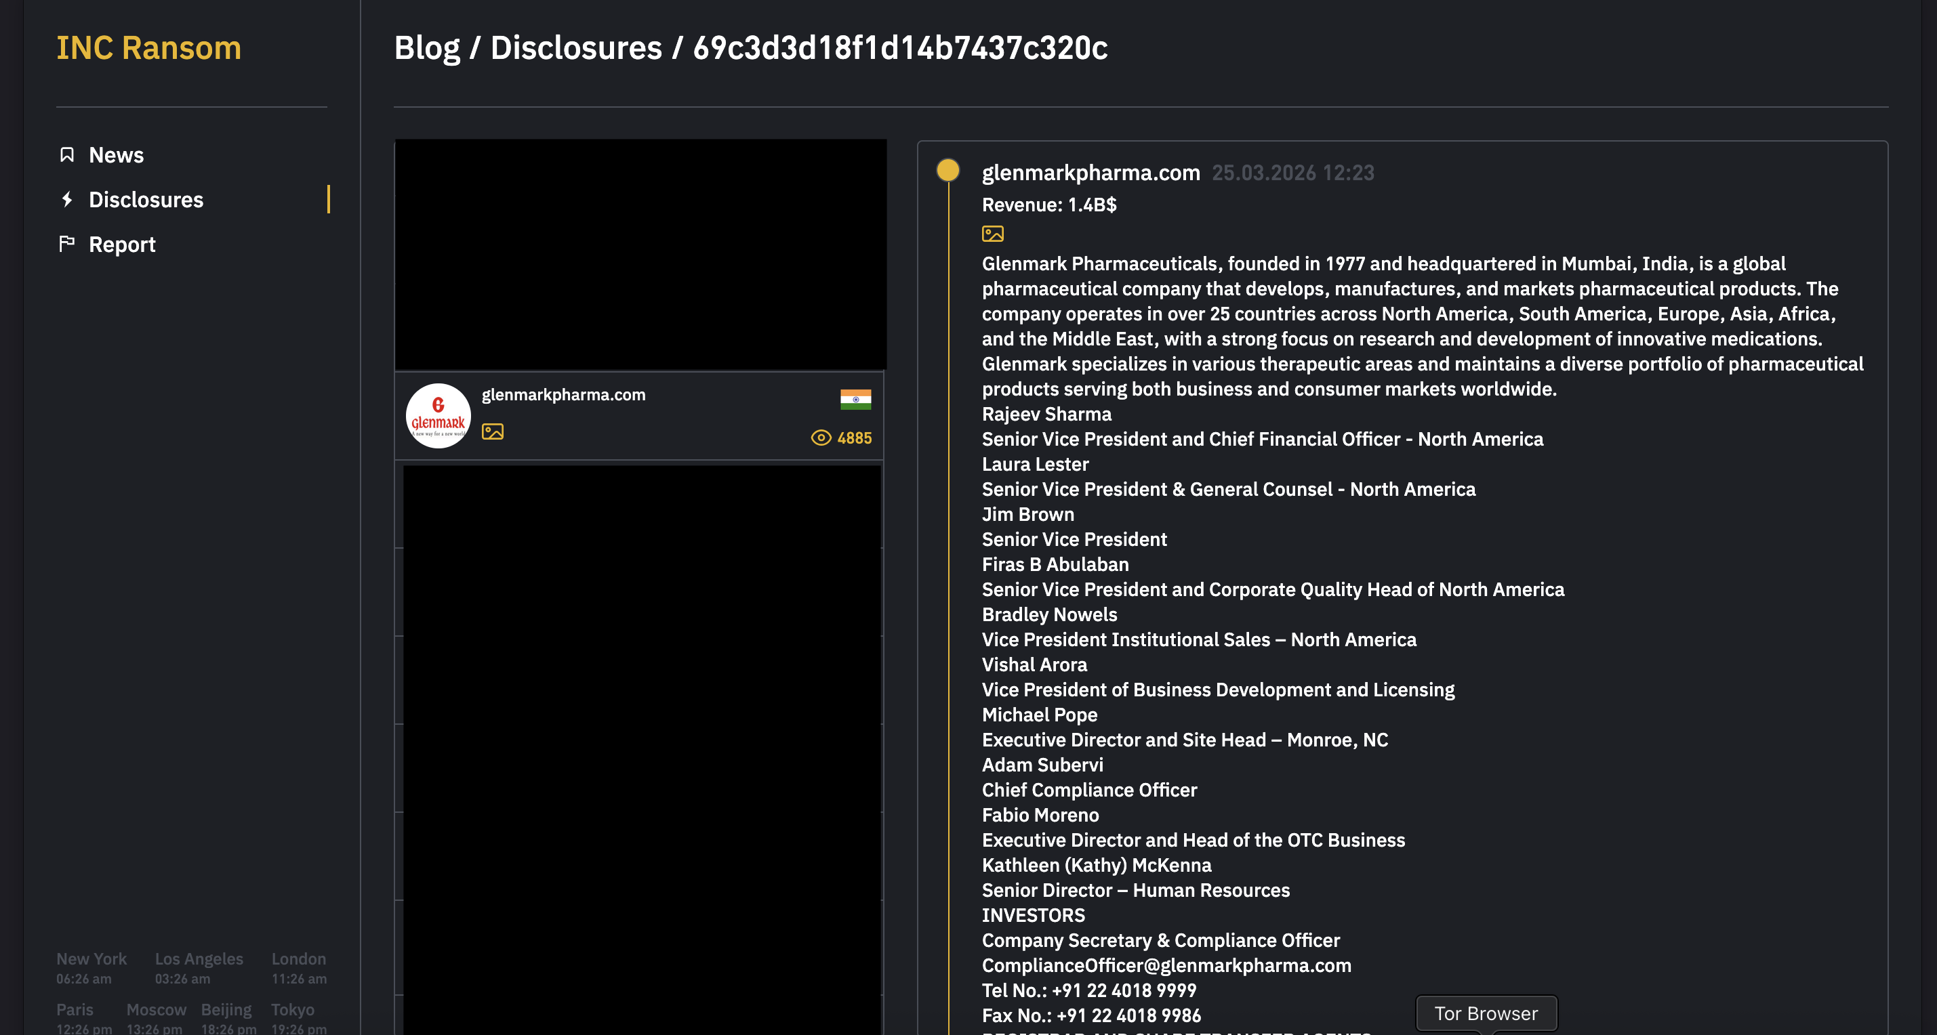1937x1035 pixels.
Task: Click the Glenmark logo avatar
Action: tap(439, 416)
